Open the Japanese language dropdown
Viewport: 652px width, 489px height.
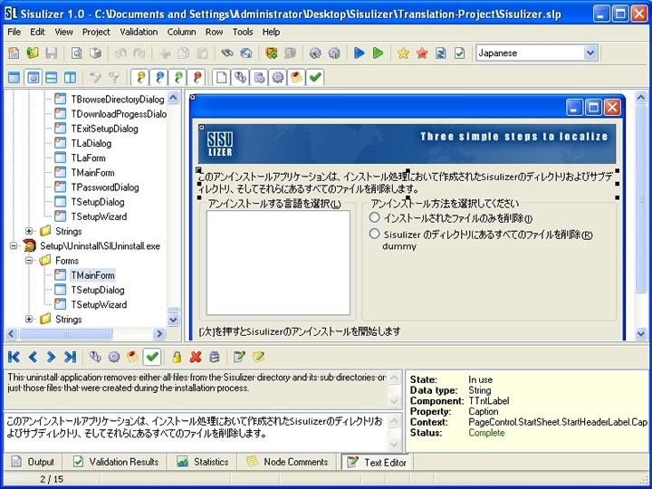coord(590,53)
